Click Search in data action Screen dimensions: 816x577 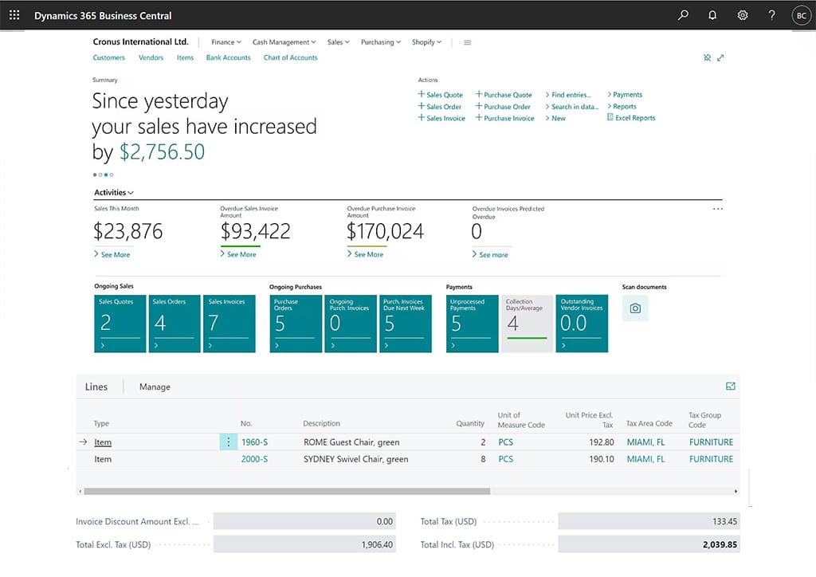pos(572,106)
